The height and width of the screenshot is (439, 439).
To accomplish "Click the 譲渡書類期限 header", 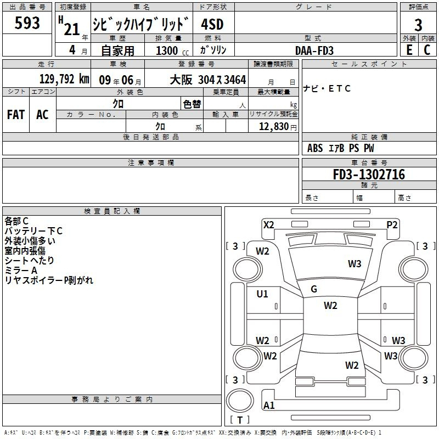I will pos(273,64).
